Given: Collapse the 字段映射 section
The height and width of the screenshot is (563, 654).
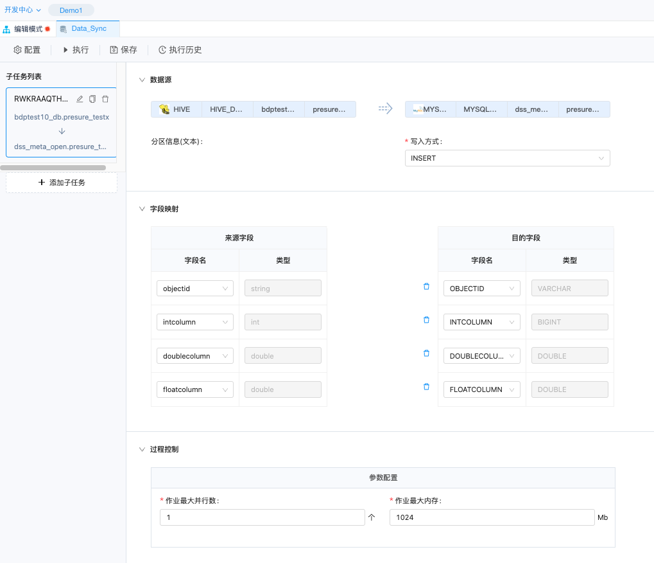Looking at the screenshot, I should coord(142,209).
